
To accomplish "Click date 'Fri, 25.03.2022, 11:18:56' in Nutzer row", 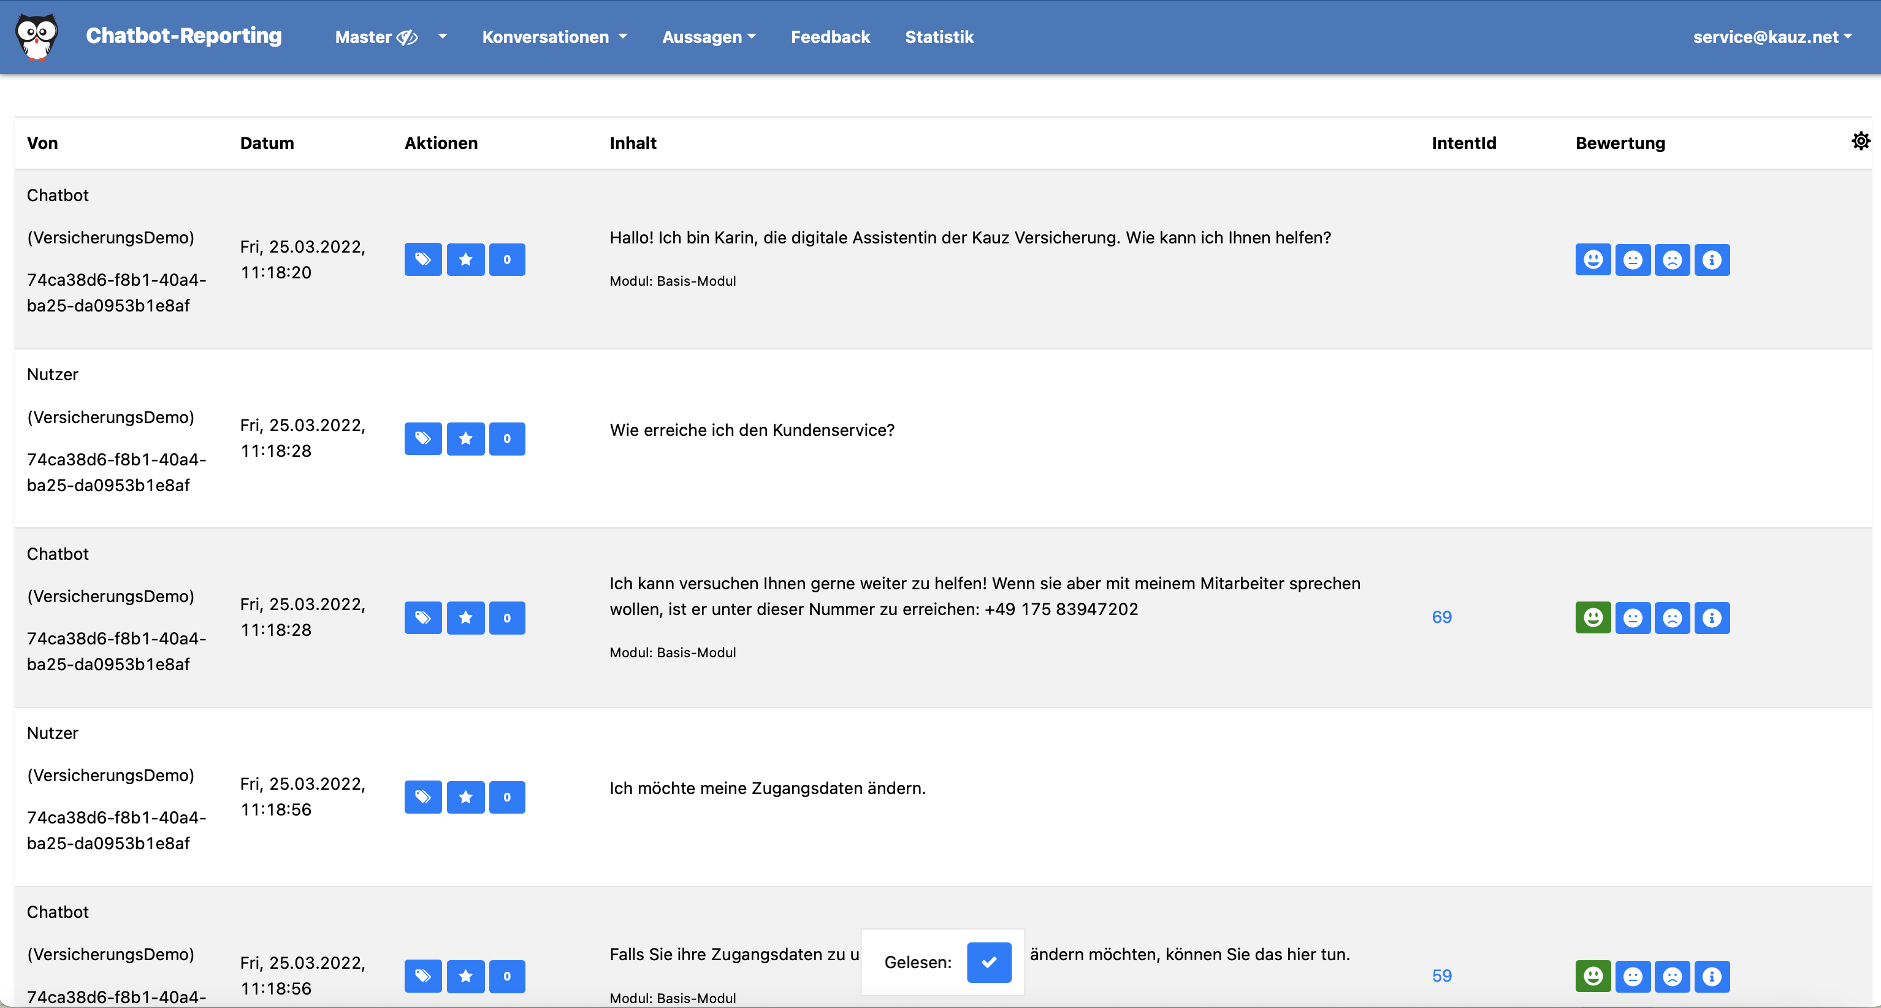I will [302, 796].
